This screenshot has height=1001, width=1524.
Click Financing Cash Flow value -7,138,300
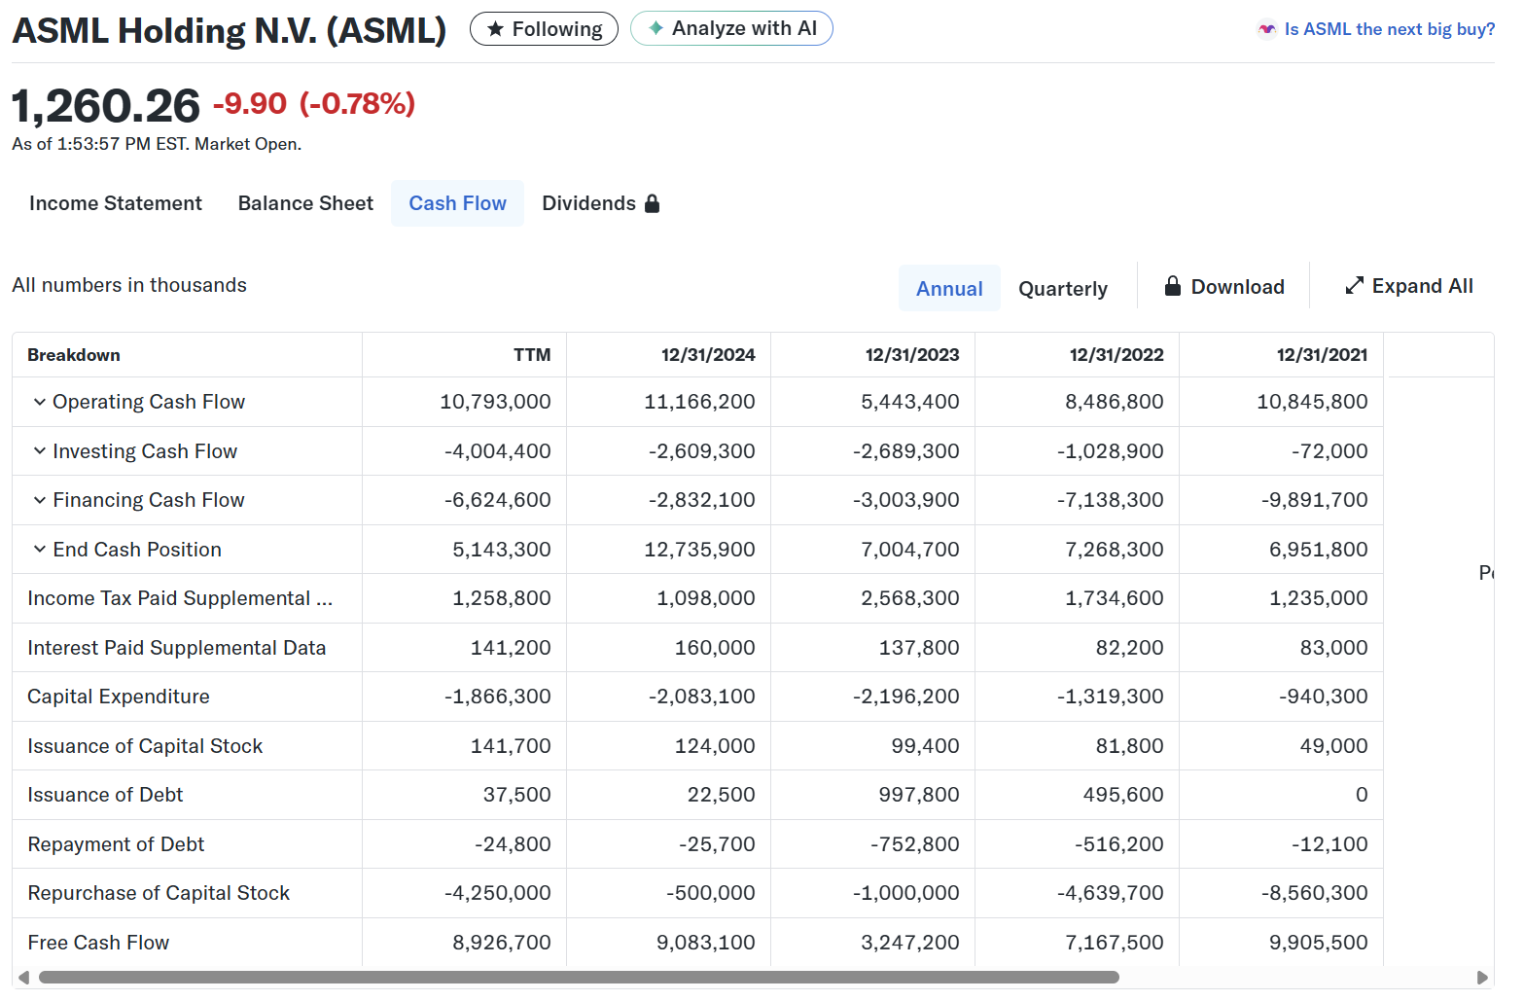[x=1110, y=500]
